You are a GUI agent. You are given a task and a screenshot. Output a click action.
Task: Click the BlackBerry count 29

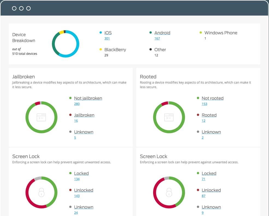coord(106,55)
